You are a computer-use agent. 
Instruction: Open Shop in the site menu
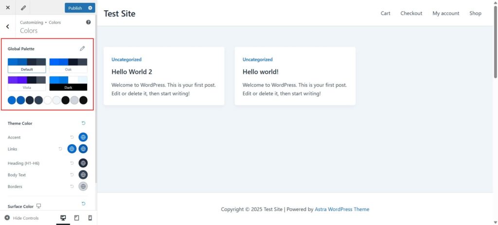tap(475, 13)
